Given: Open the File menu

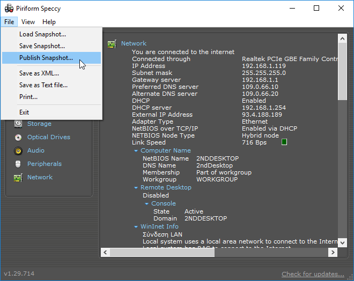Looking at the screenshot, I should click(9, 22).
